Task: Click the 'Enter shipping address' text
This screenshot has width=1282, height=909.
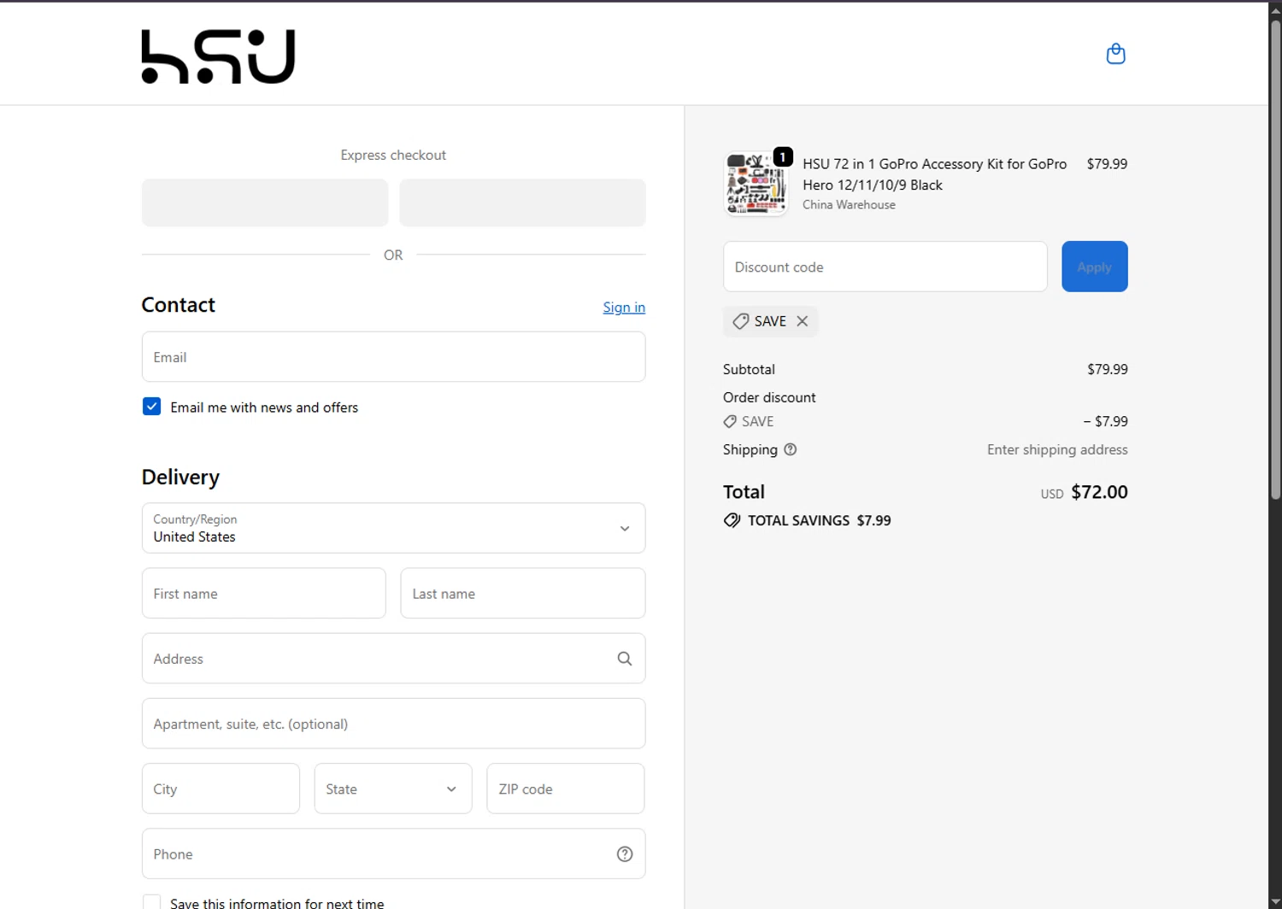Action: tap(1057, 449)
